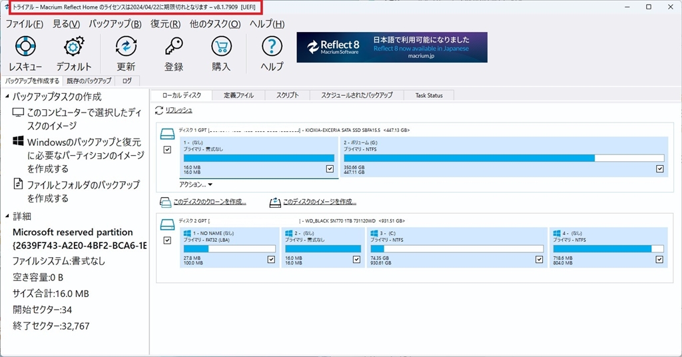Toggle the ディスク 1 whole-disk checkbox

click(167, 150)
